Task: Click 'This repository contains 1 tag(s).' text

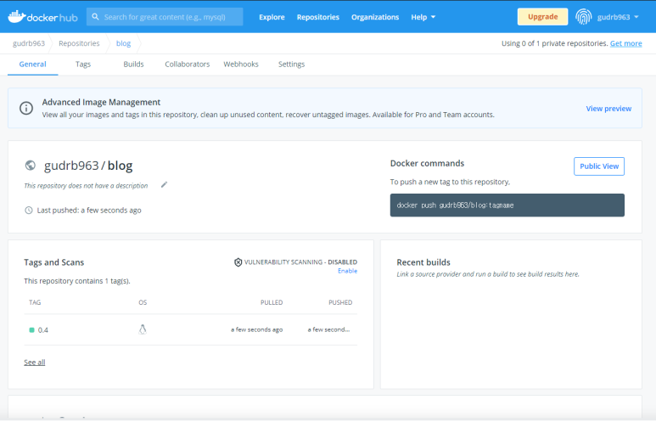Action: click(77, 281)
